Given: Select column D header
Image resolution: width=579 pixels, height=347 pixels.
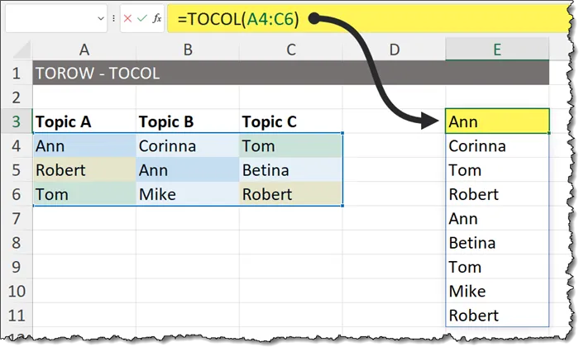Looking at the screenshot, I should click(394, 50).
